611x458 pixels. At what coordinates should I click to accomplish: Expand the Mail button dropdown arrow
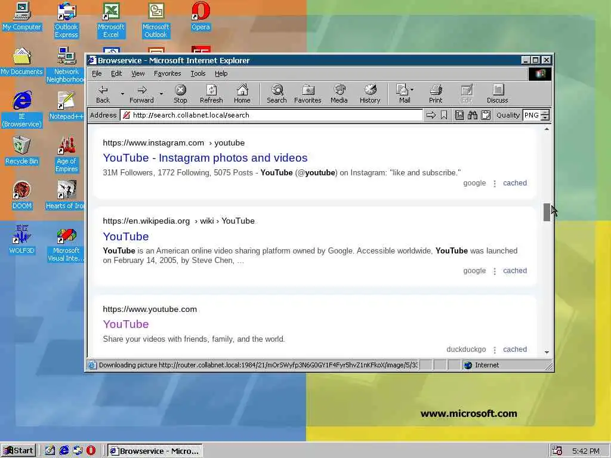pos(412,89)
